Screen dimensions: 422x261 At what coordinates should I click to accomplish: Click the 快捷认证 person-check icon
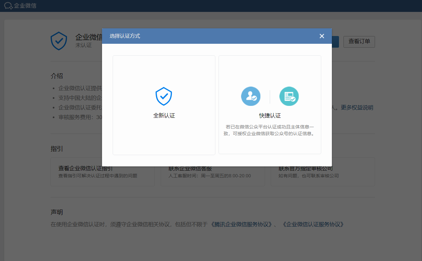[x=251, y=96]
